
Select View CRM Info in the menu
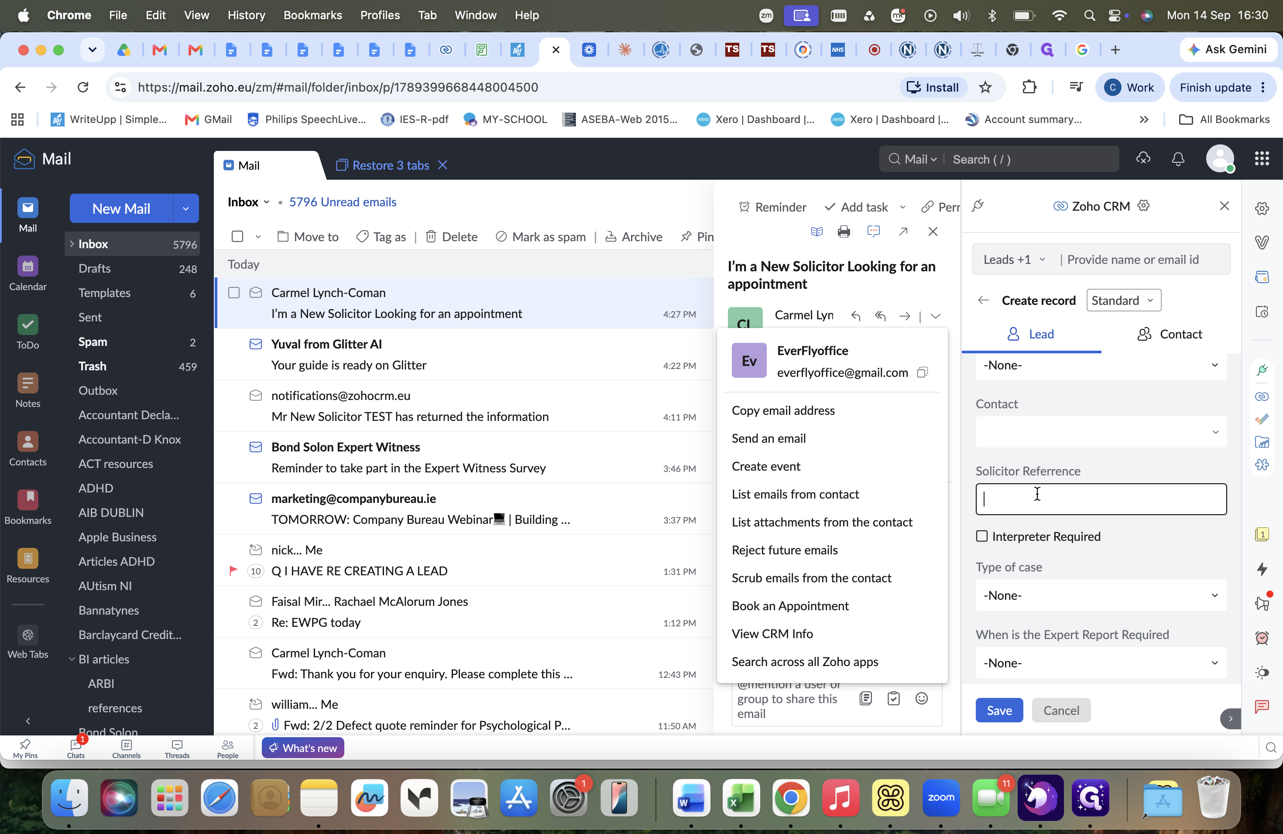click(772, 634)
